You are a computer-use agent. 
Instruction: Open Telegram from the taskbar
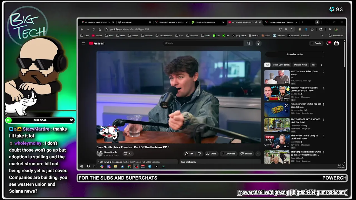(x=150, y=166)
